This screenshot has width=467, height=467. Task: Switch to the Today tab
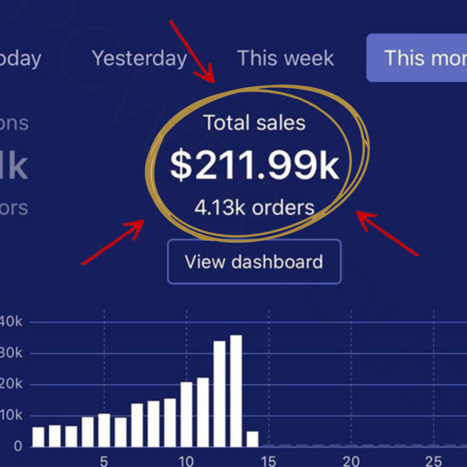pyautogui.click(x=21, y=58)
